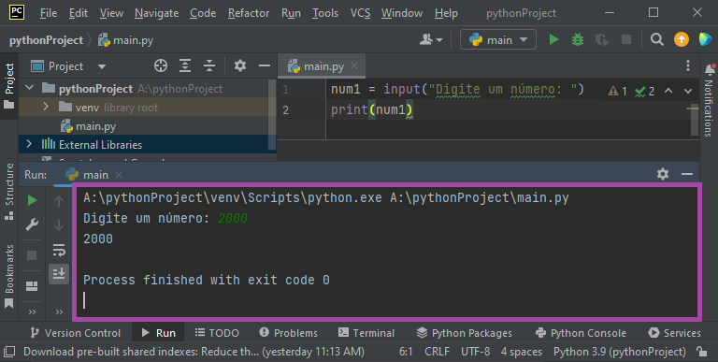Screen dimensions: 718x362
Task: Rerun main with Run panel play icon
Action: click(x=32, y=200)
